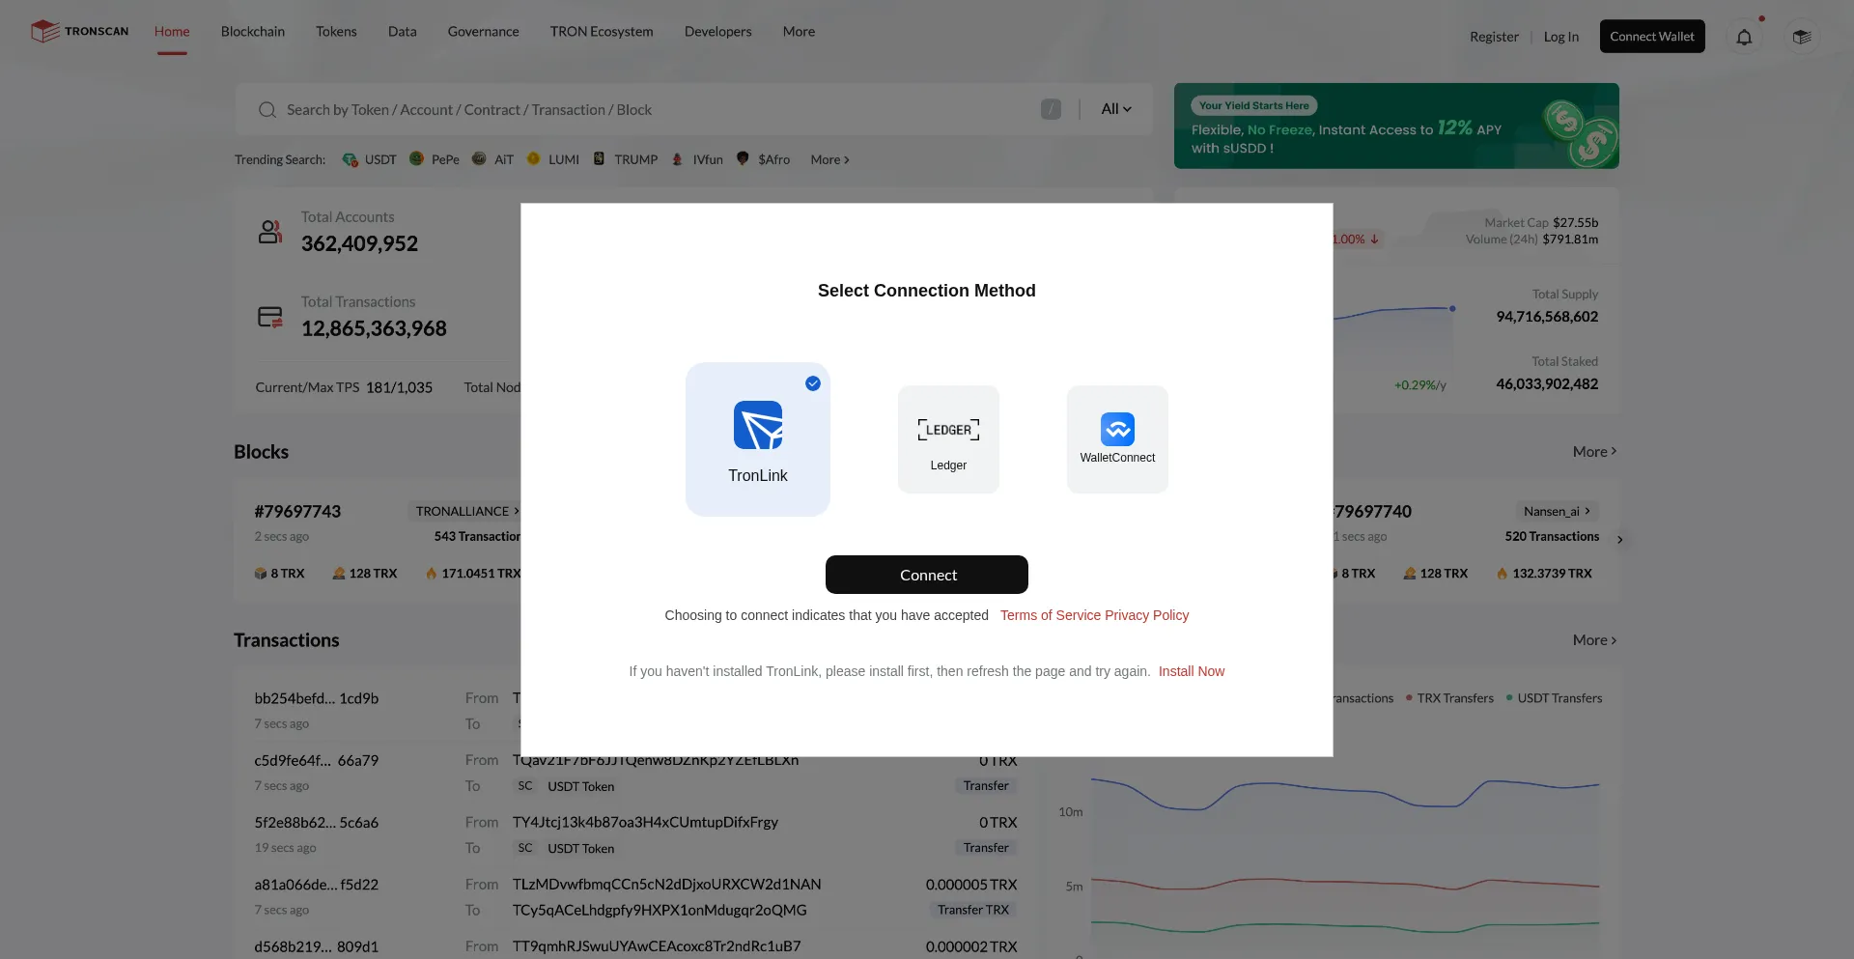Click the Install Now link
Viewport: 1854px width, 959px height.
tap(1192, 671)
